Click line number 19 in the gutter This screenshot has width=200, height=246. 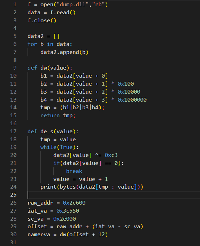pyautogui.click(x=13, y=147)
